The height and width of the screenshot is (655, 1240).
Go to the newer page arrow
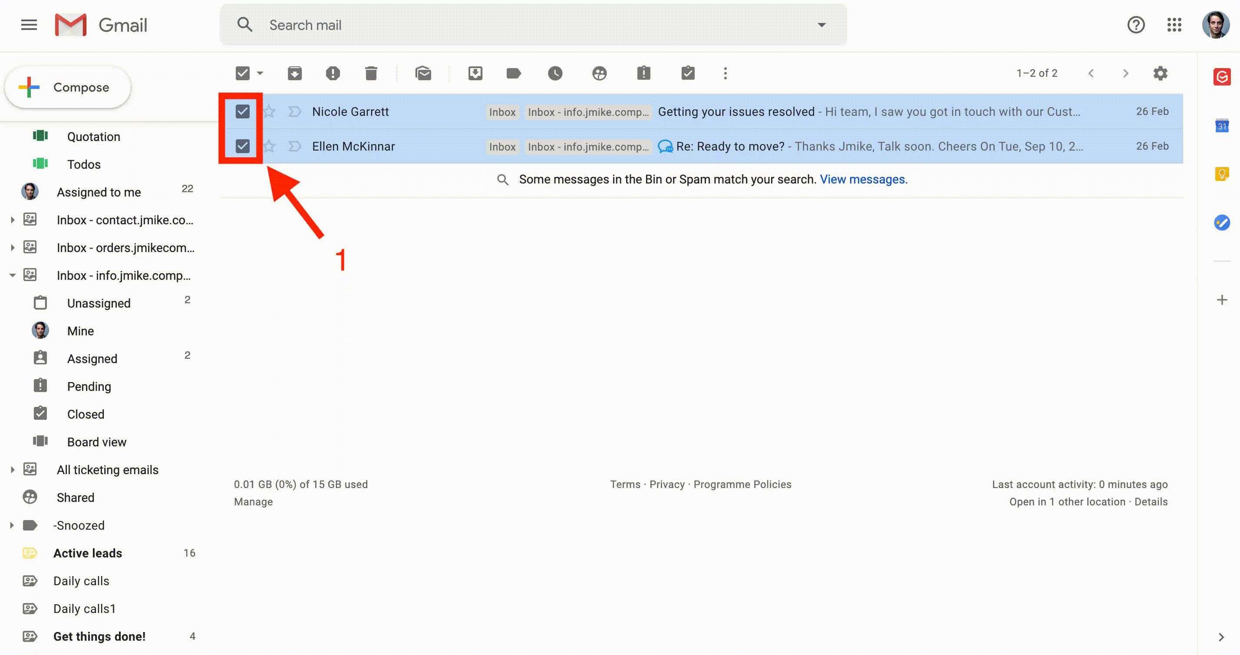click(x=1091, y=74)
